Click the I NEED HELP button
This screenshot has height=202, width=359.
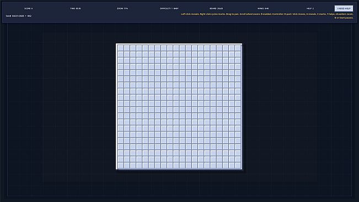[x=344, y=8]
